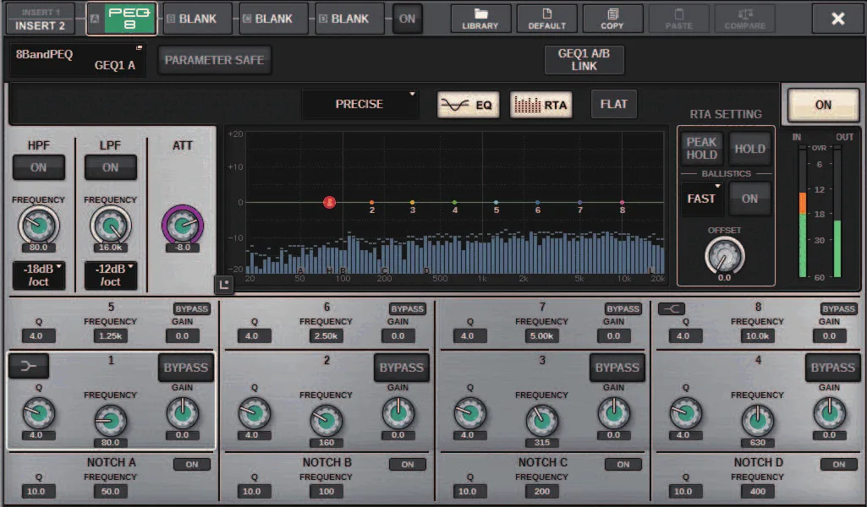Open the FAST ballistics dropdown

point(702,199)
